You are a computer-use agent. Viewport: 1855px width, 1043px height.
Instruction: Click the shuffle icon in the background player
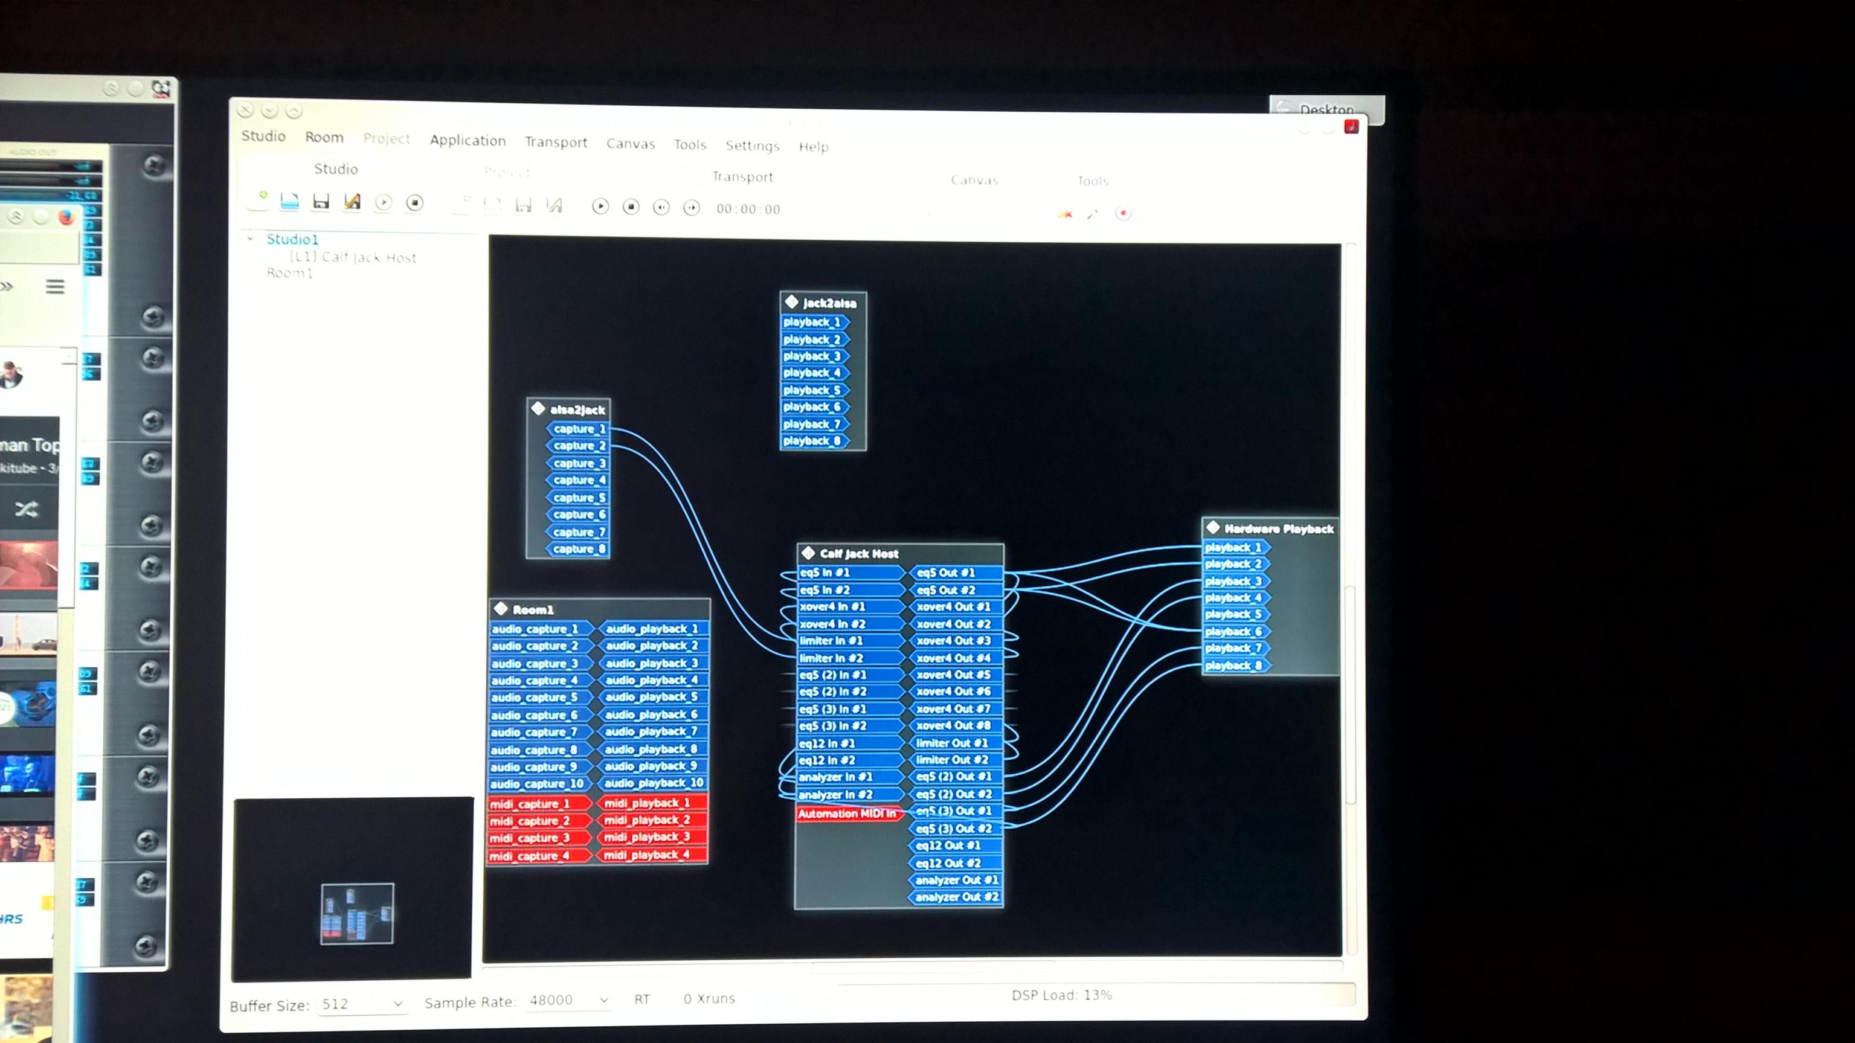tap(27, 510)
